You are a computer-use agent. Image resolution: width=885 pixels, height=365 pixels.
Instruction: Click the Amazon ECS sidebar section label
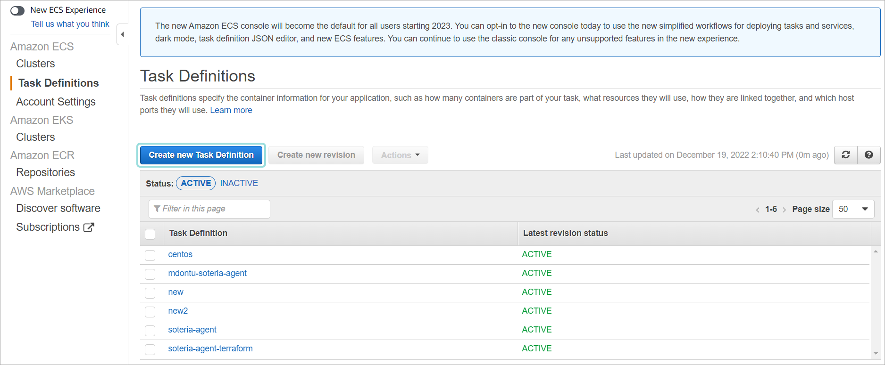click(x=42, y=47)
